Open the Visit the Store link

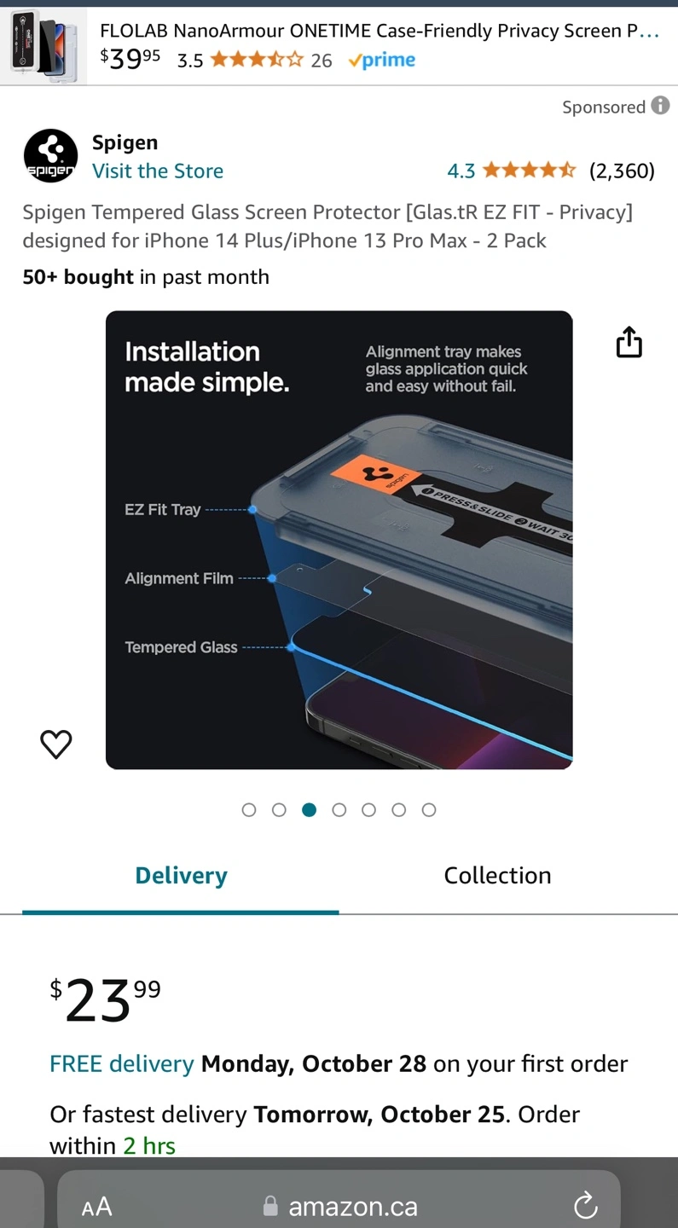click(158, 171)
